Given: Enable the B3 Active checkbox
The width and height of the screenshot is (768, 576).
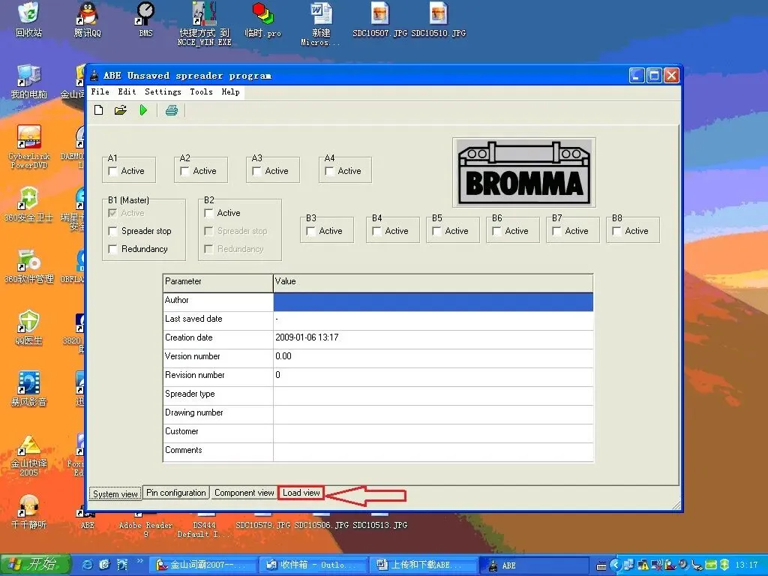Looking at the screenshot, I should tap(310, 231).
